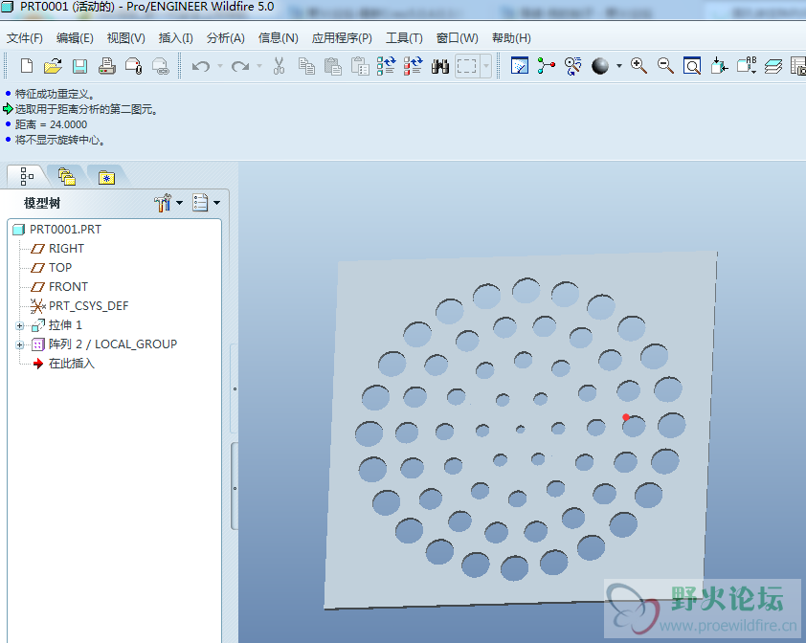Screen dimensions: 806x643
Task: Zoom in with the plus magnifier
Action: 638,66
